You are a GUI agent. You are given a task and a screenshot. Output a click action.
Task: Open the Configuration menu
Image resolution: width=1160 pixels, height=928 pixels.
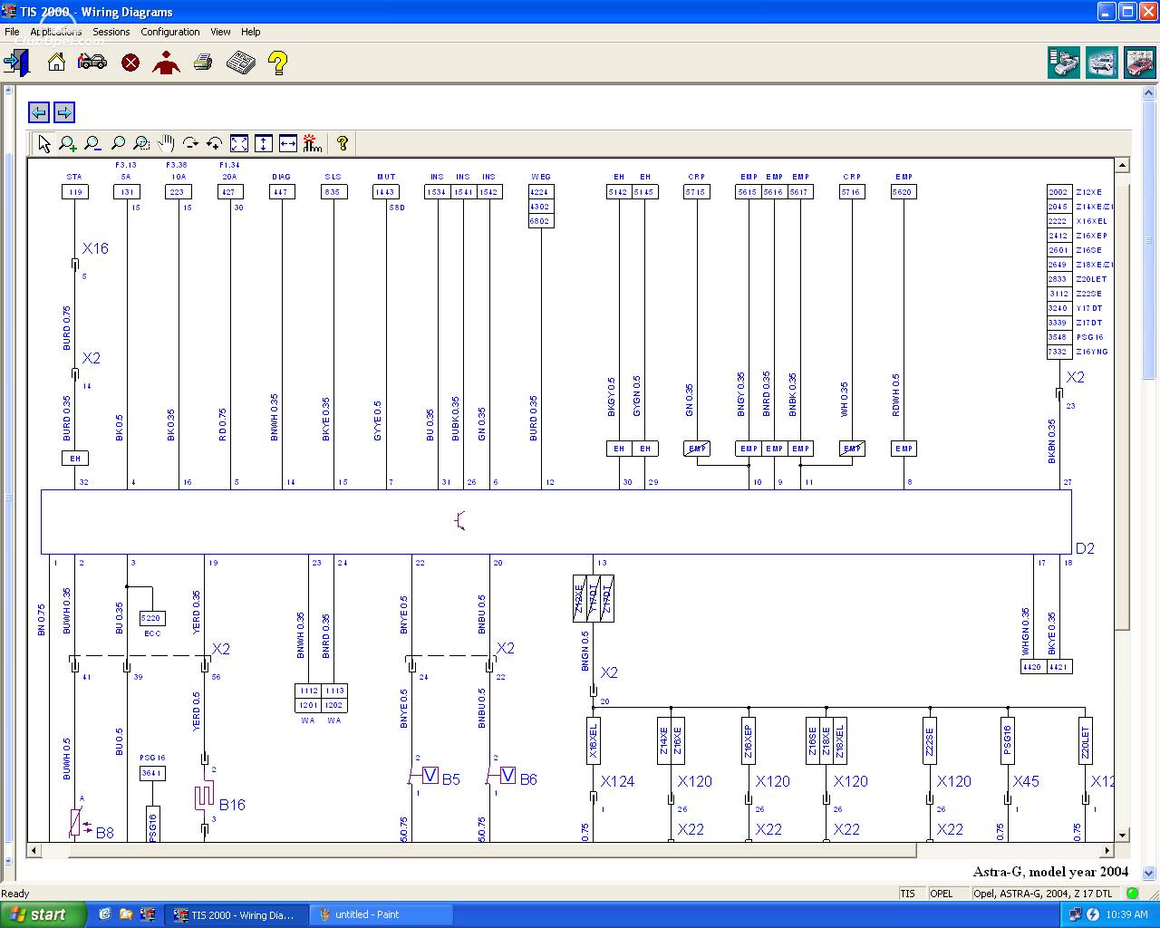tap(170, 32)
